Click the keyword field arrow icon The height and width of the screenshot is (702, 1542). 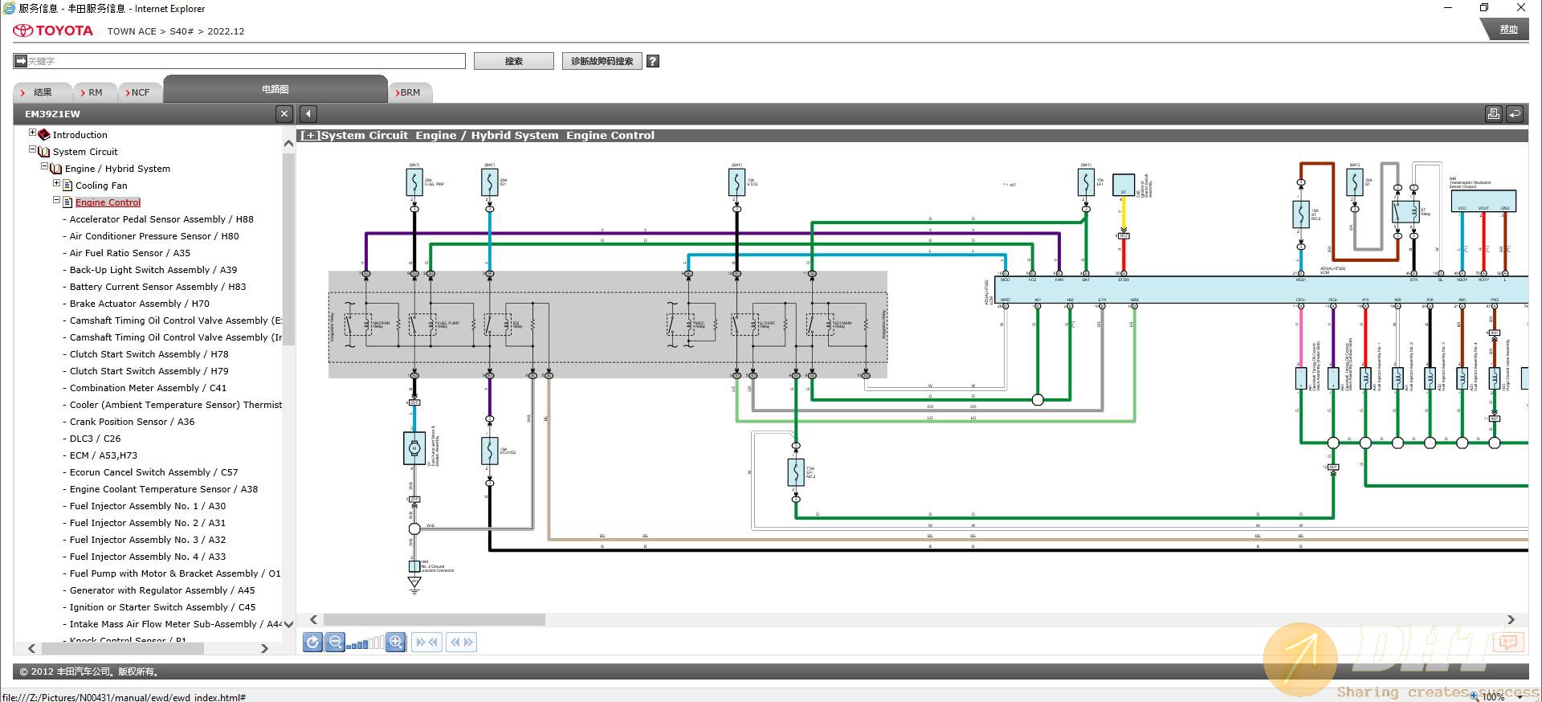tap(21, 60)
